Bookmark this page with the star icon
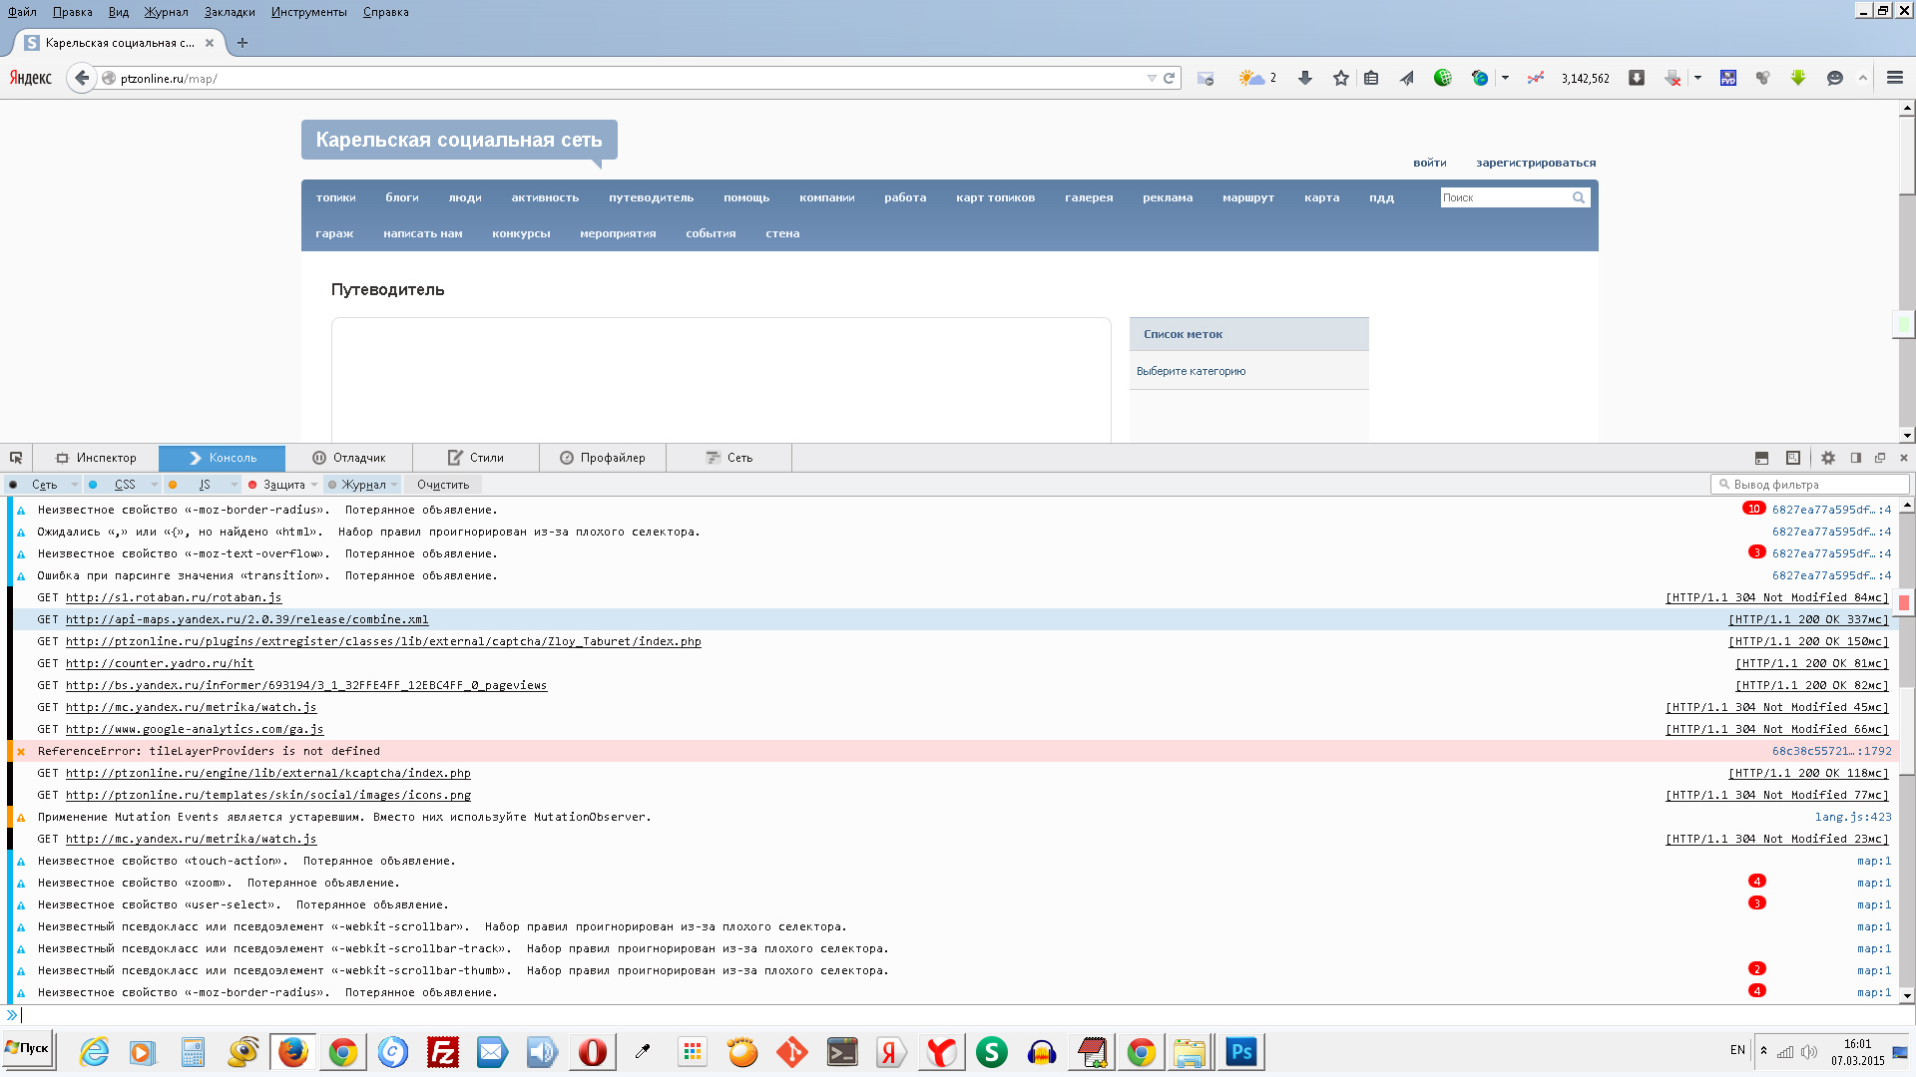The width and height of the screenshot is (1916, 1077). pyautogui.click(x=1340, y=78)
